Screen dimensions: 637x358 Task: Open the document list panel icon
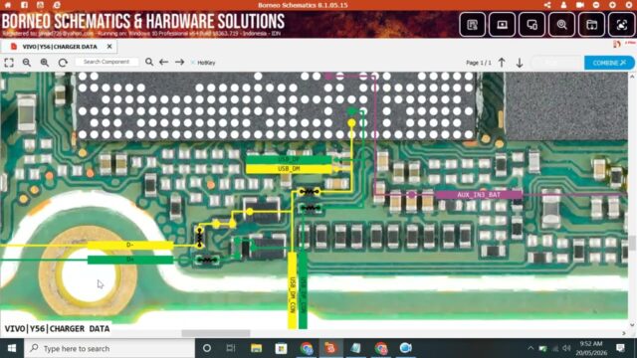click(x=472, y=25)
